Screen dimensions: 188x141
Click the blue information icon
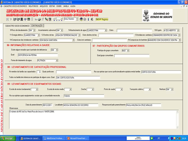point(88,19)
